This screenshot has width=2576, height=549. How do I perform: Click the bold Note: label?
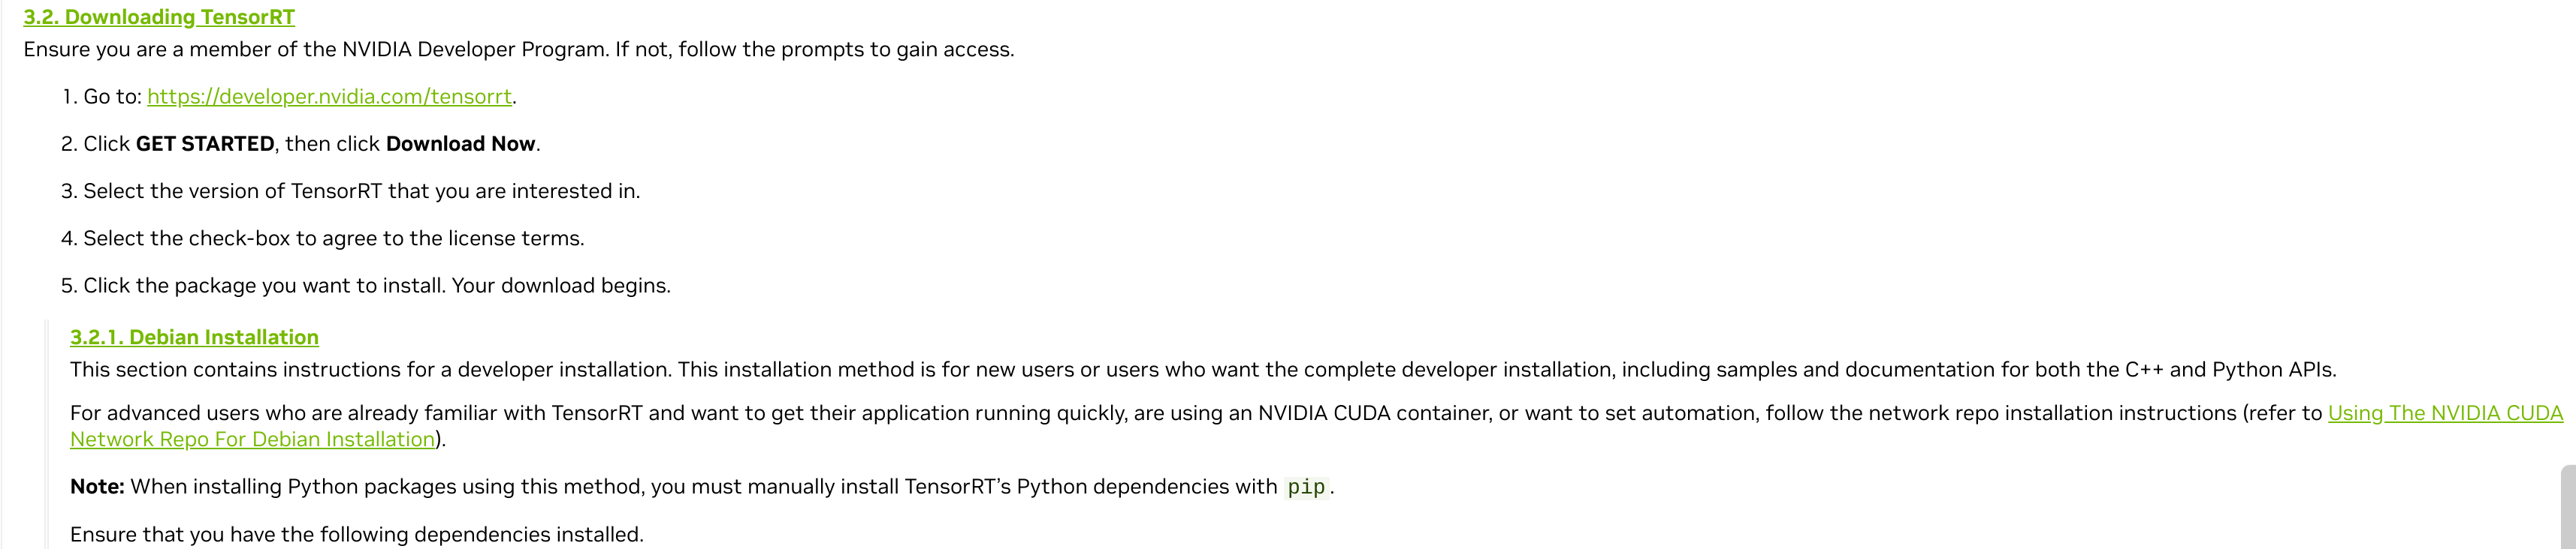click(97, 487)
